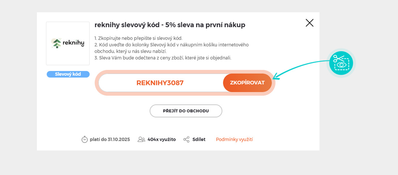Click the "platí do 31.10.2025" expiry text
The image size is (398, 175).
tap(110, 139)
